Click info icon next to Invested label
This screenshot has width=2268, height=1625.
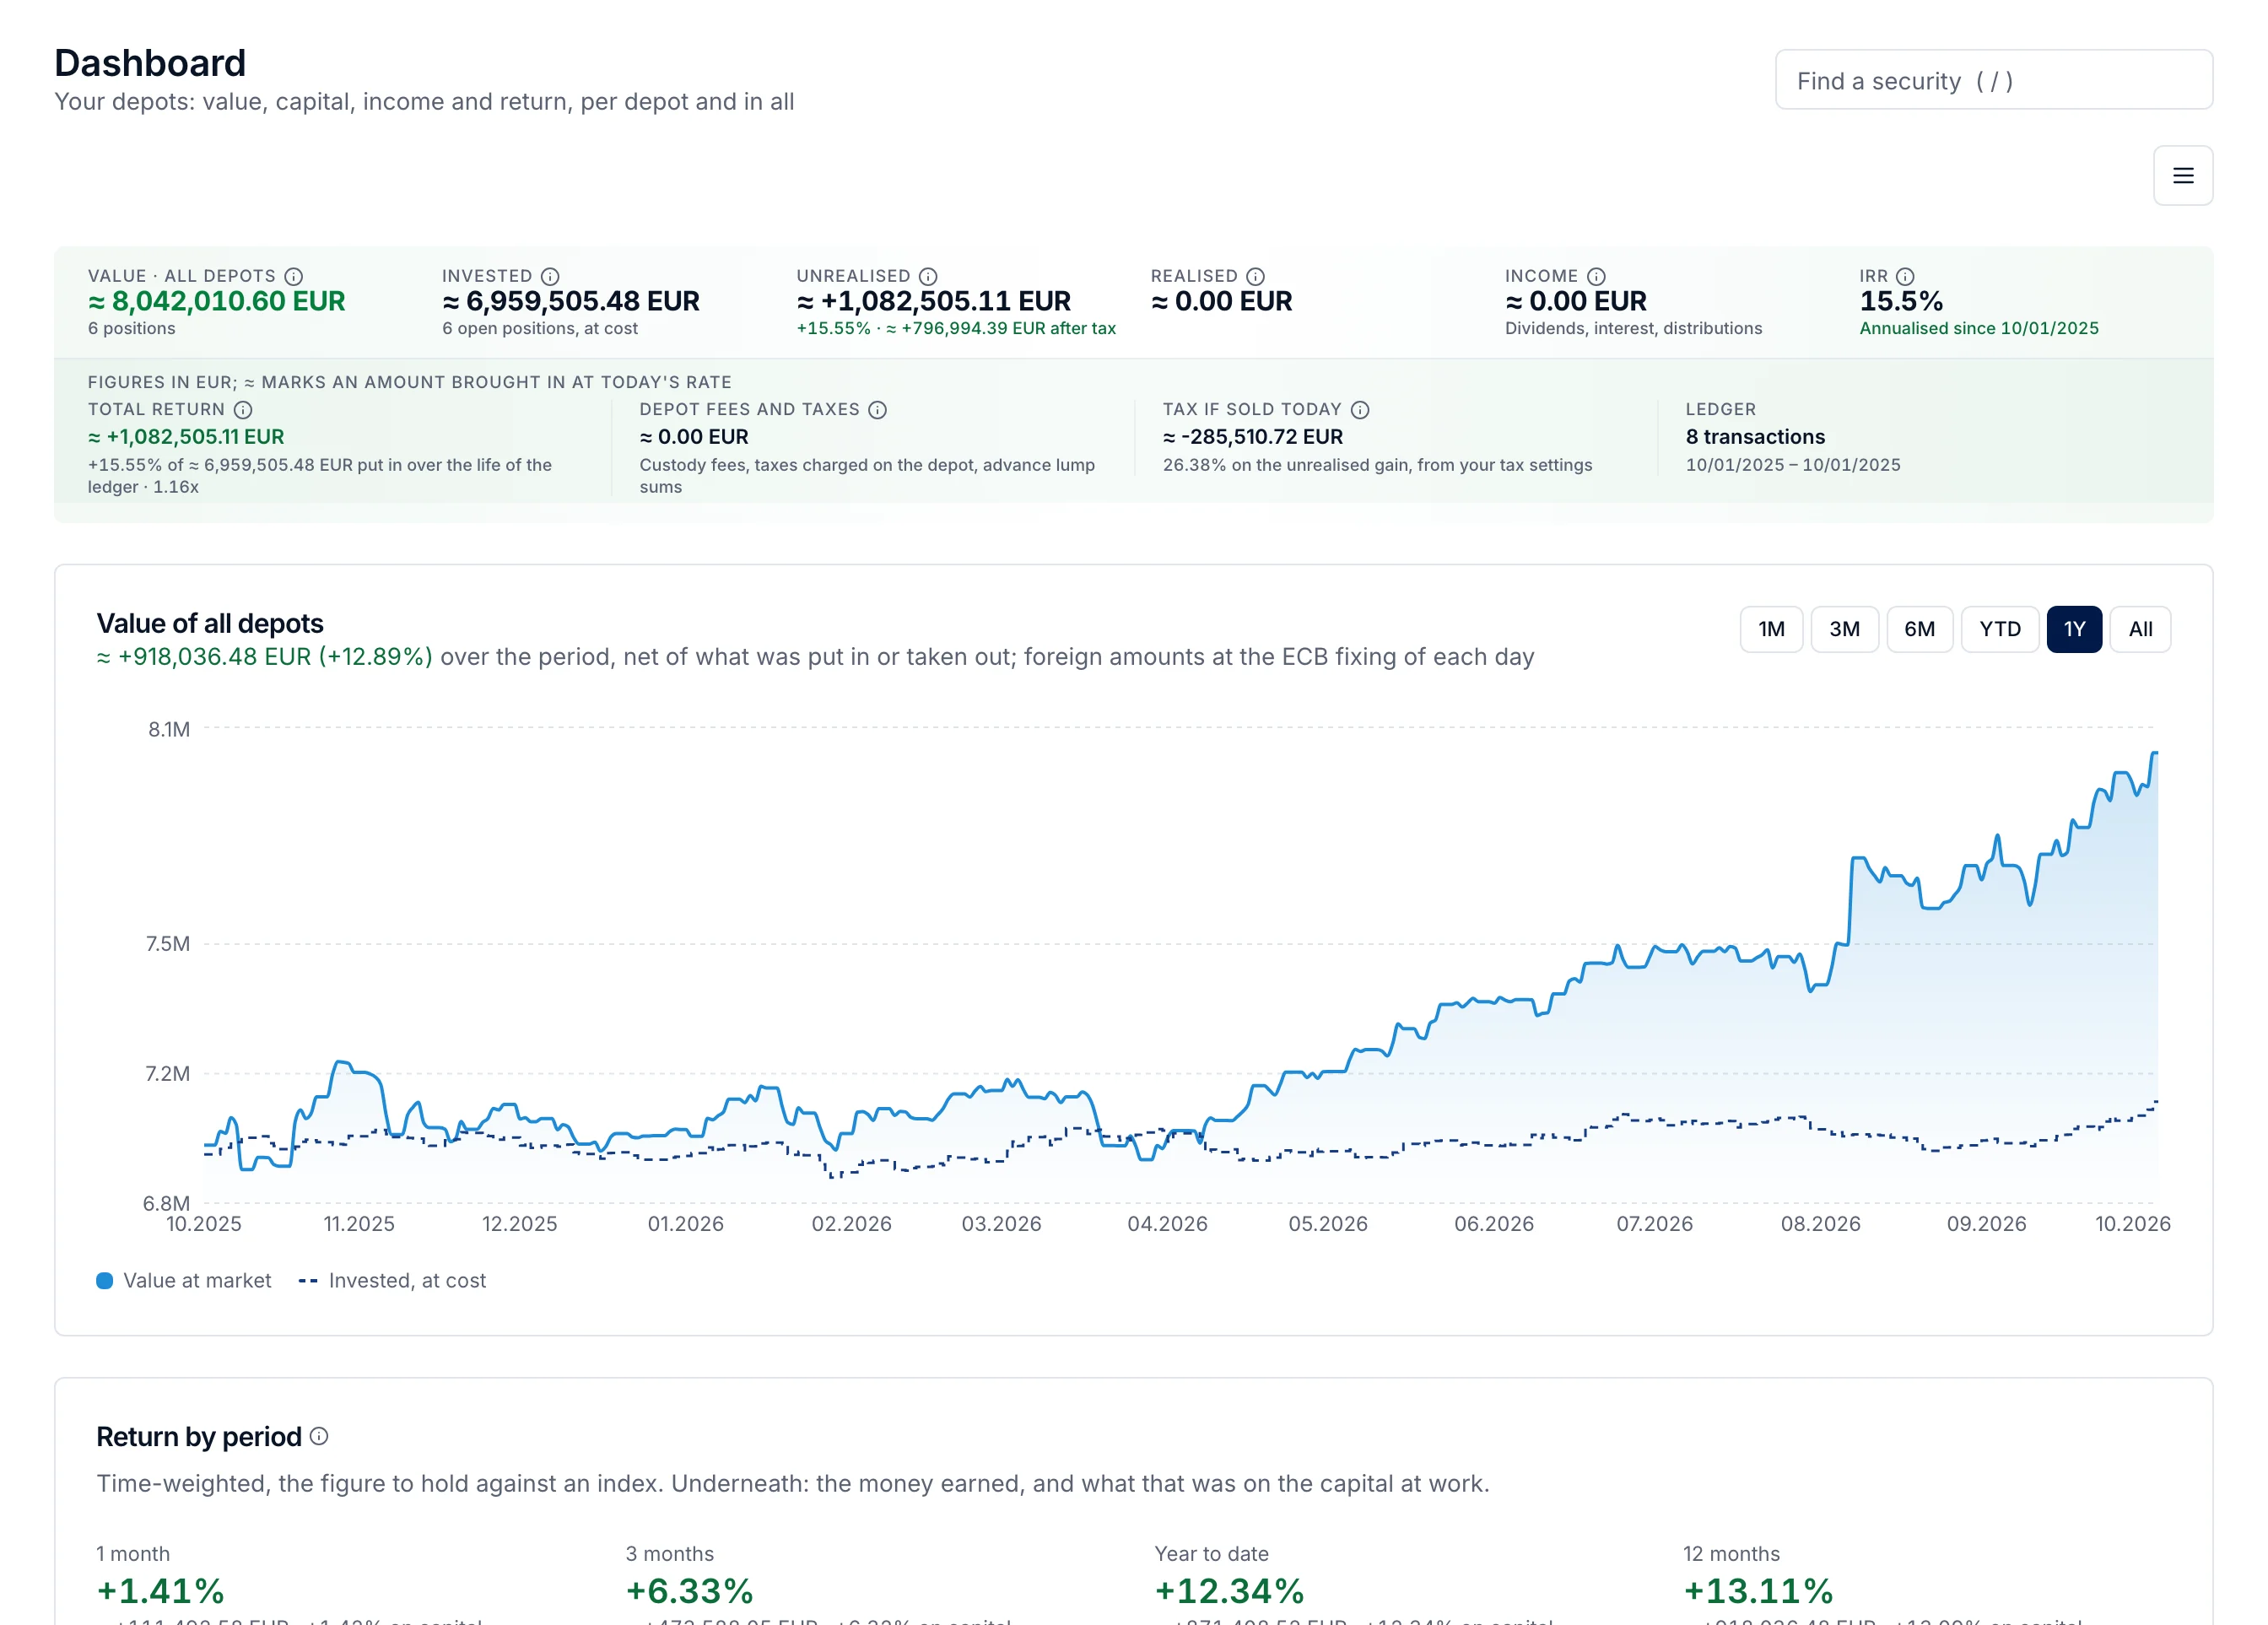(550, 276)
